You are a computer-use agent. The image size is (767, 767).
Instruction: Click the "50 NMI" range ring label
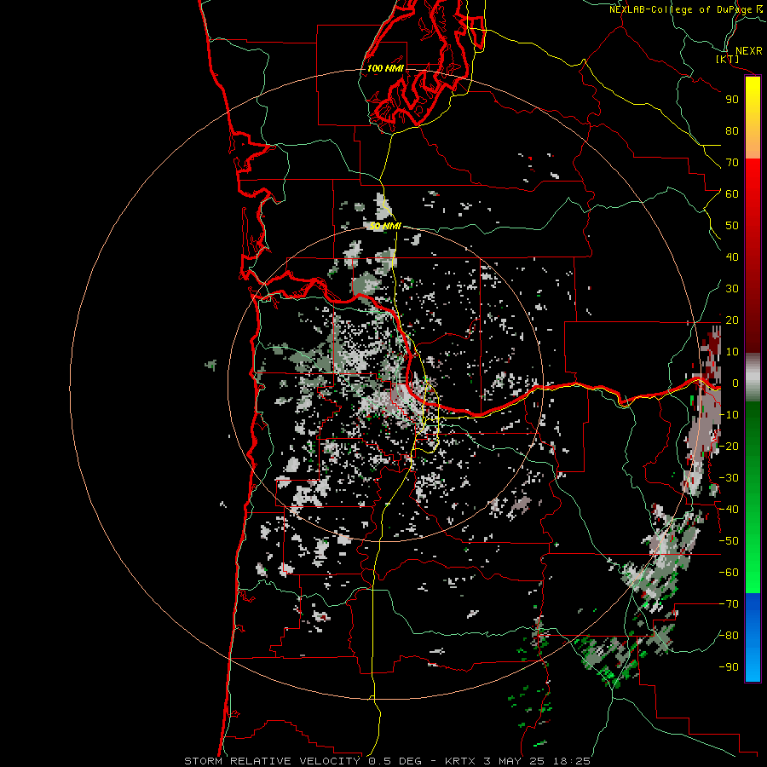click(x=385, y=226)
